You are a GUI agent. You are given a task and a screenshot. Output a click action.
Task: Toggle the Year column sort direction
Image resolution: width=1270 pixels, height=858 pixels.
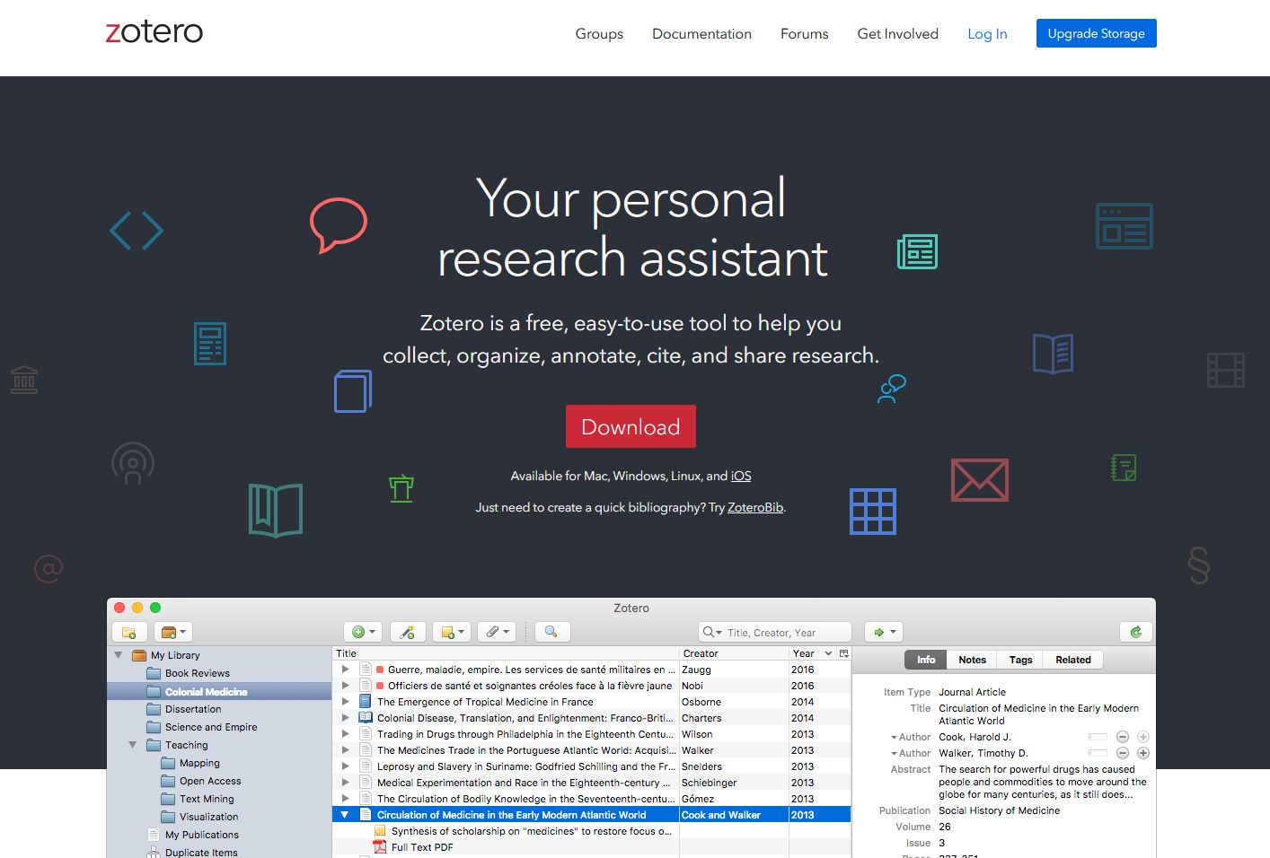803,652
